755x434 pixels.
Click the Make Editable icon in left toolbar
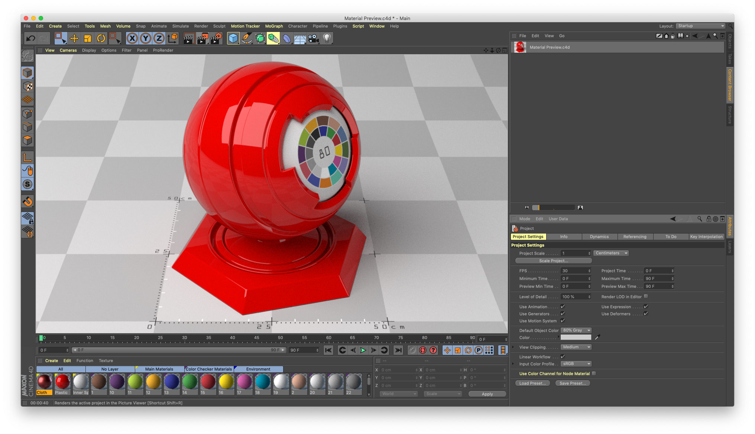(27, 56)
